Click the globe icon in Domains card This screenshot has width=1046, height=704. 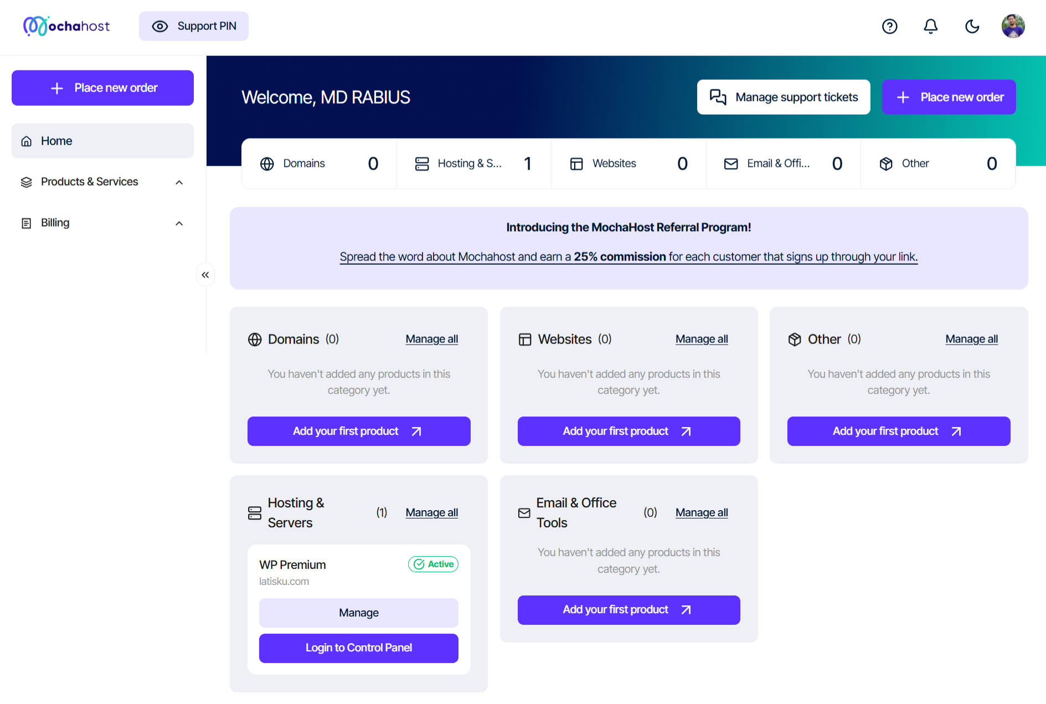point(255,340)
